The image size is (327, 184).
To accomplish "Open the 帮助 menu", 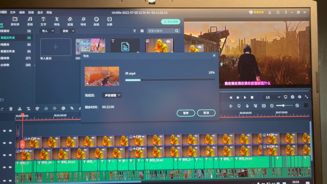I will pyautogui.click(x=49, y=13).
